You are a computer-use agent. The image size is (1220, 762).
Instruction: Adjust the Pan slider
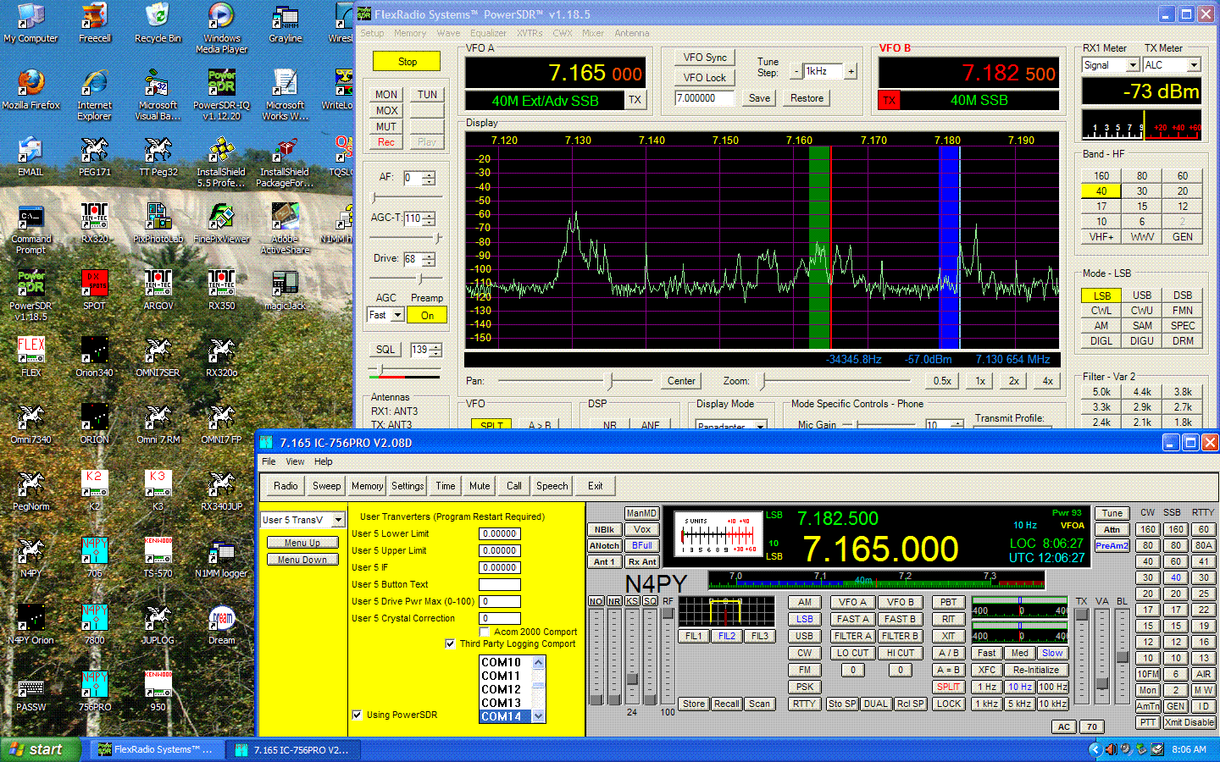[609, 381]
